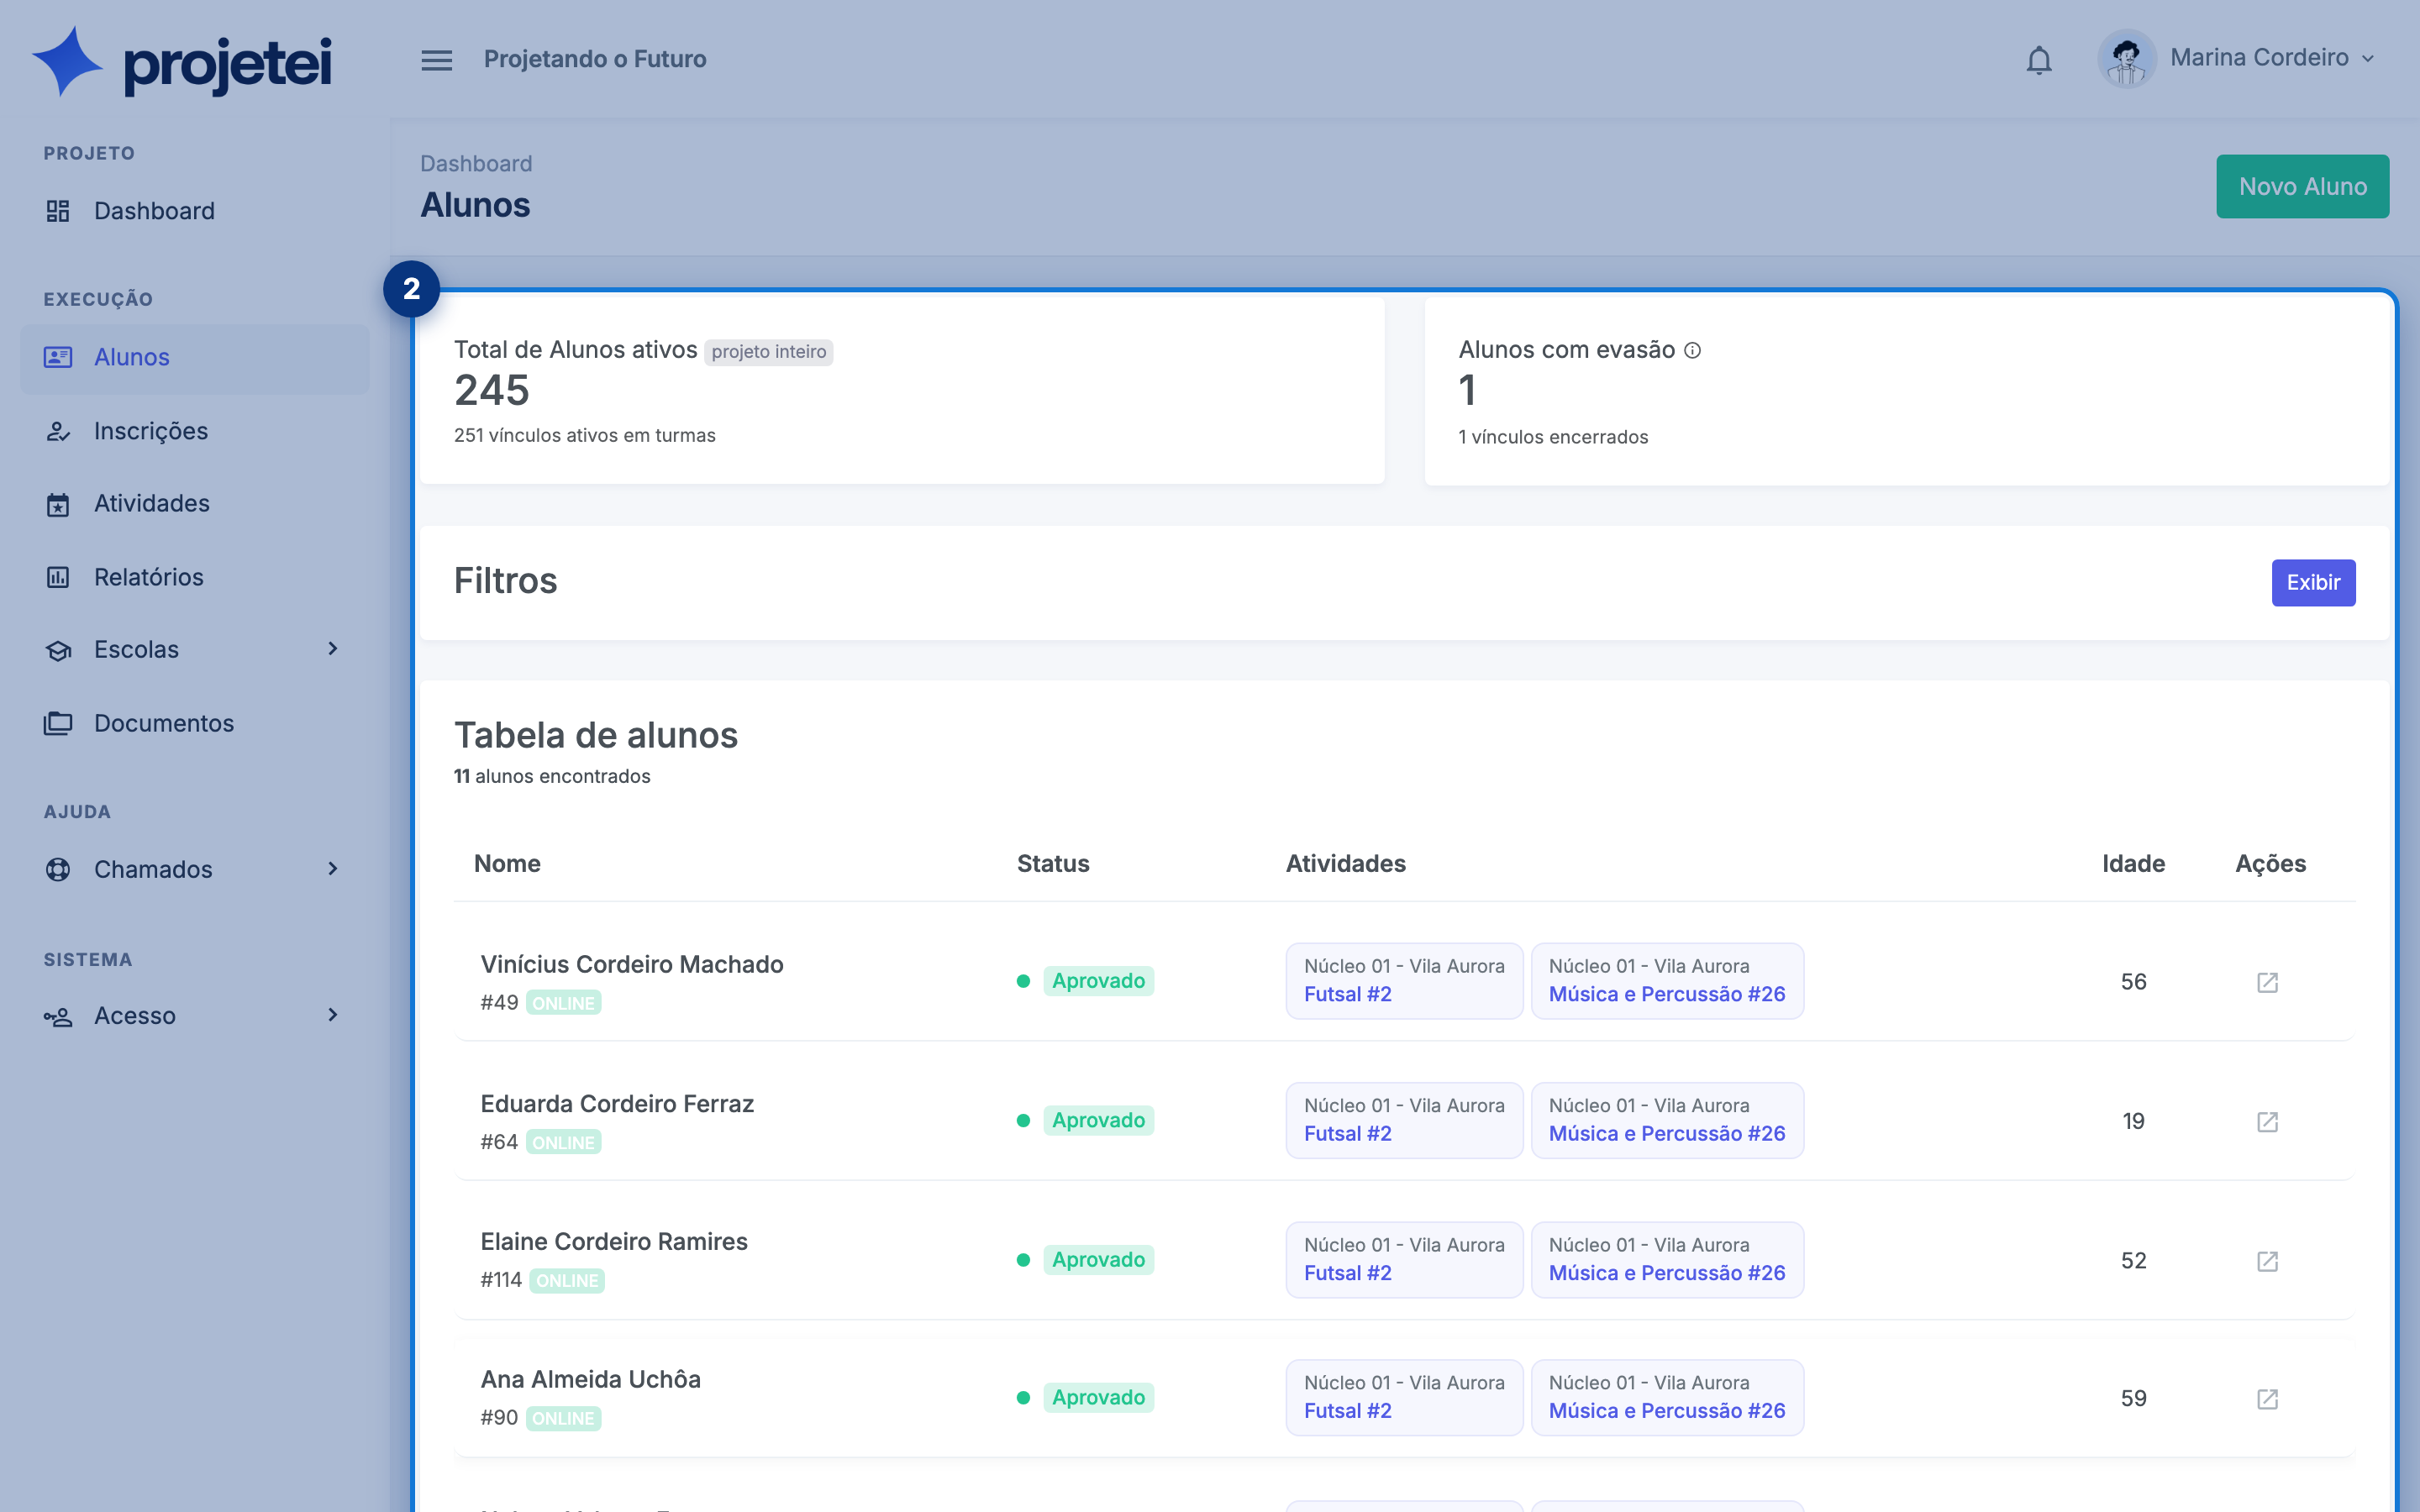Show filters with the Exibir button
This screenshot has height=1512, width=2420.
(2313, 582)
